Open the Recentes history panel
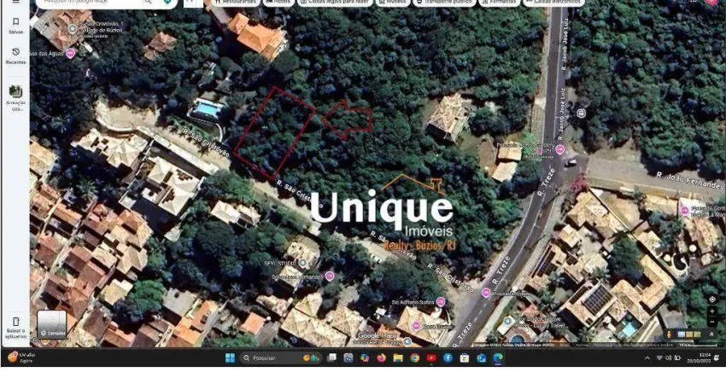The image size is (726, 384). point(15,55)
